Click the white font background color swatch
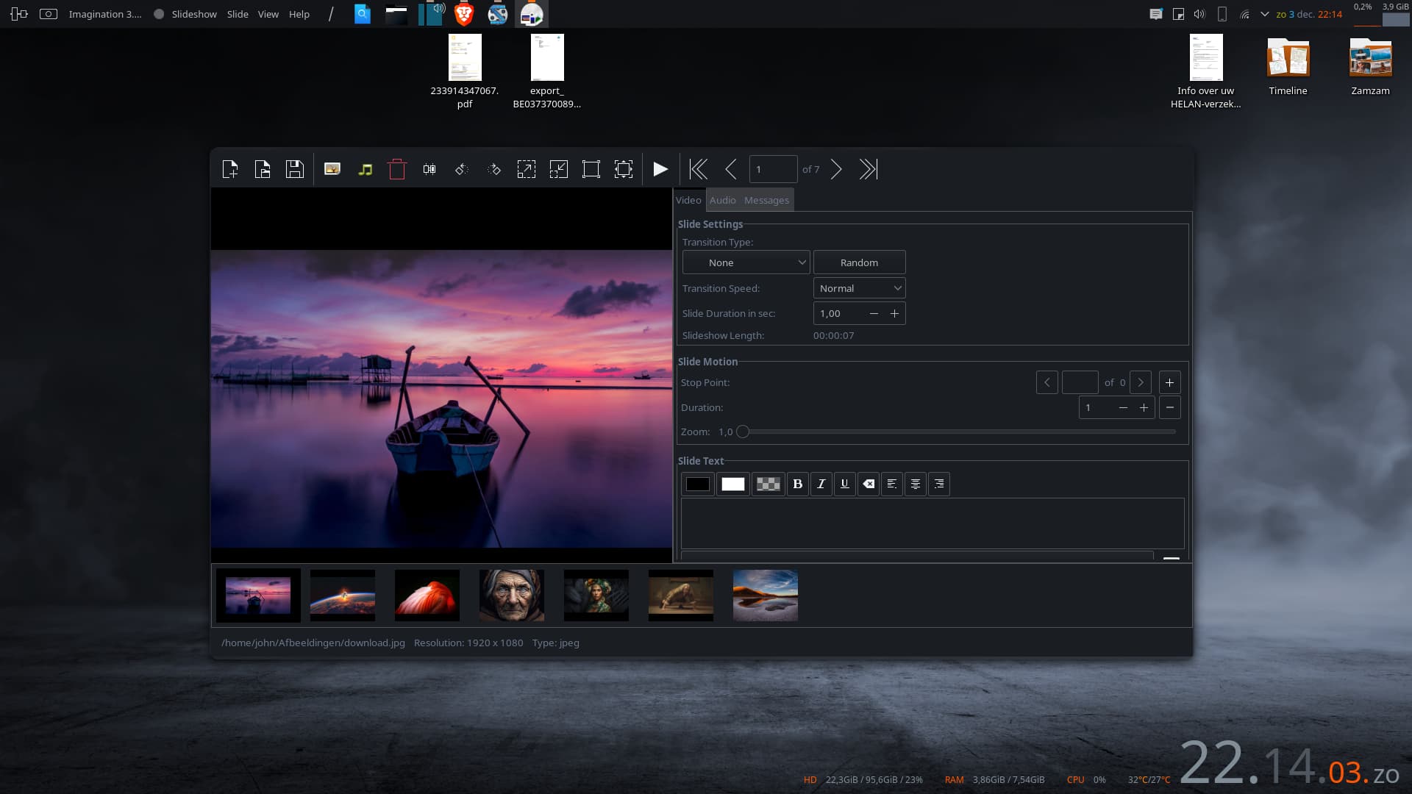The image size is (1412, 794). [x=732, y=484]
